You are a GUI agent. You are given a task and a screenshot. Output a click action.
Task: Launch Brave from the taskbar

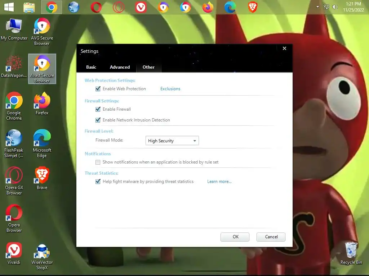click(x=253, y=7)
